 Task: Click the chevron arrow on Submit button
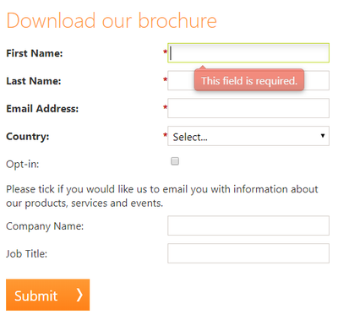coord(79,295)
